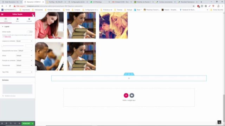Viewport: 225px width, 126px height.
Task: Switch to Slider Revolution browser tab
Action: coord(12,2)
